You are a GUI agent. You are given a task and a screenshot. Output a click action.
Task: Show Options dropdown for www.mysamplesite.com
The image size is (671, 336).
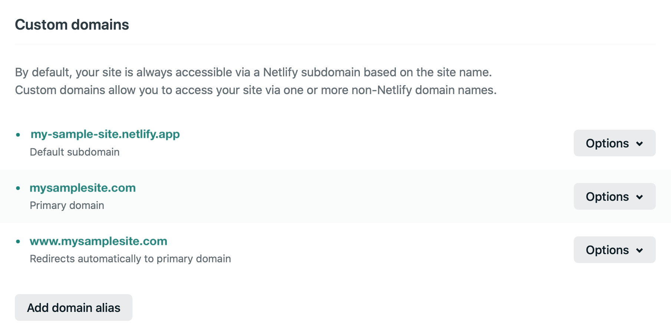click(615, 250)
